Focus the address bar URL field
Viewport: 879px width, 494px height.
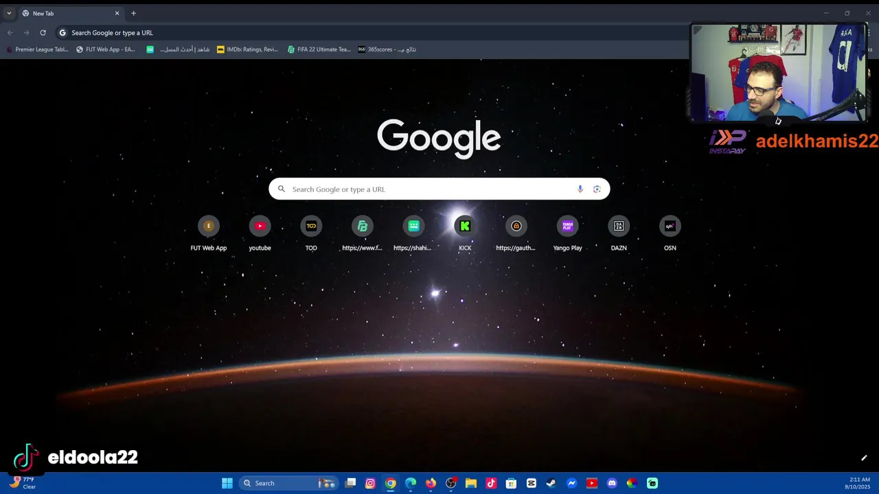click(x=371, y=32)
